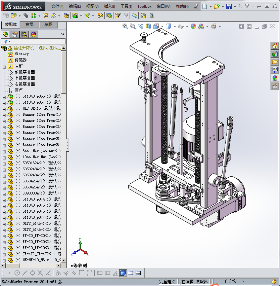Collapse the feature tree panel with splitter handle

[68, 145]
